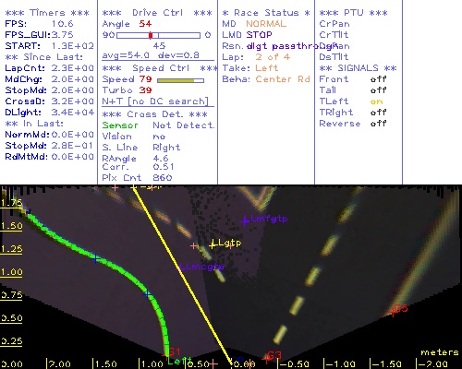Click the Take 'Left' value
The height and width of the screenshot is (369, 462).
267,68
